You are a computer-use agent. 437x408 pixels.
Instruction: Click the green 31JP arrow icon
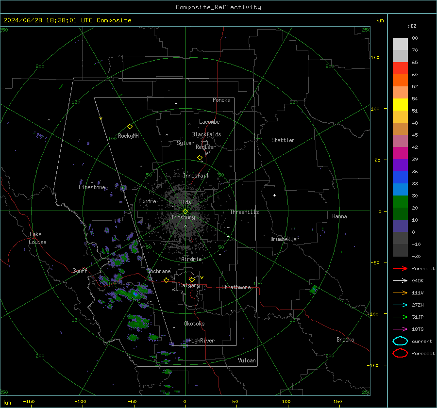pyautogui.click(x=400, y=317)
